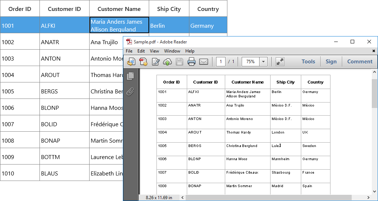Click the Create PDF icon in the toolbar
Image resolution: width=378 pixels, height=201 pixels.
click(x=143, y=62)
